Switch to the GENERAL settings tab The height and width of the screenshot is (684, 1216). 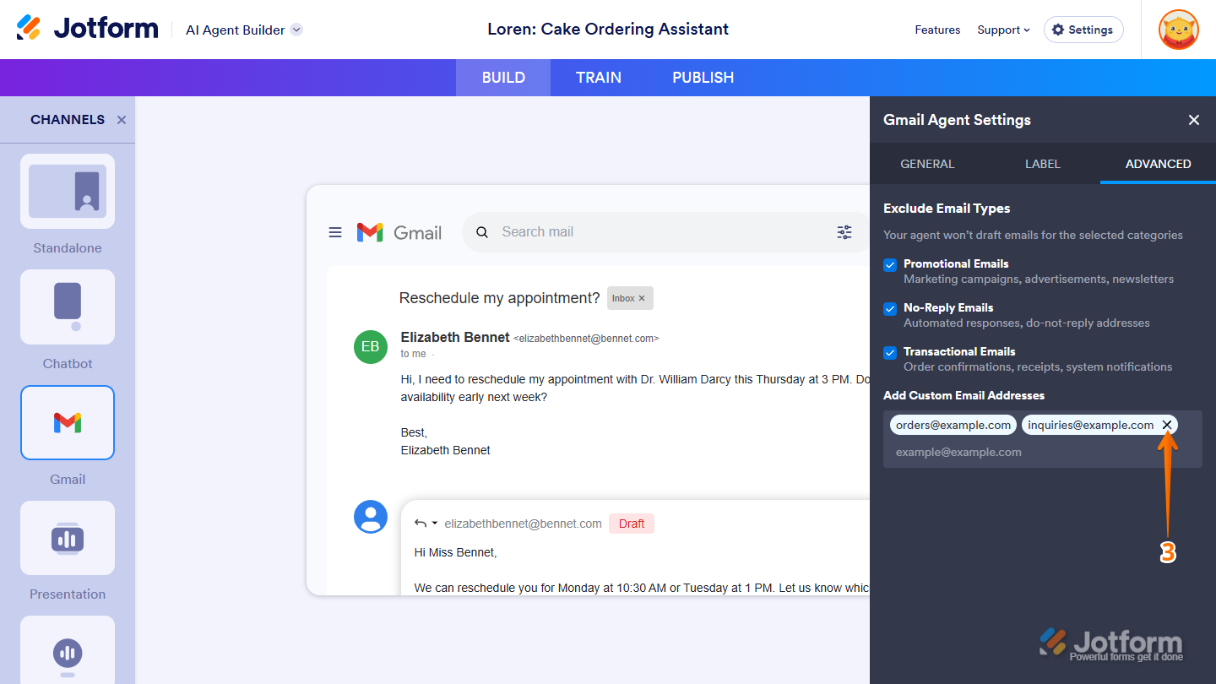coord(927,164)
